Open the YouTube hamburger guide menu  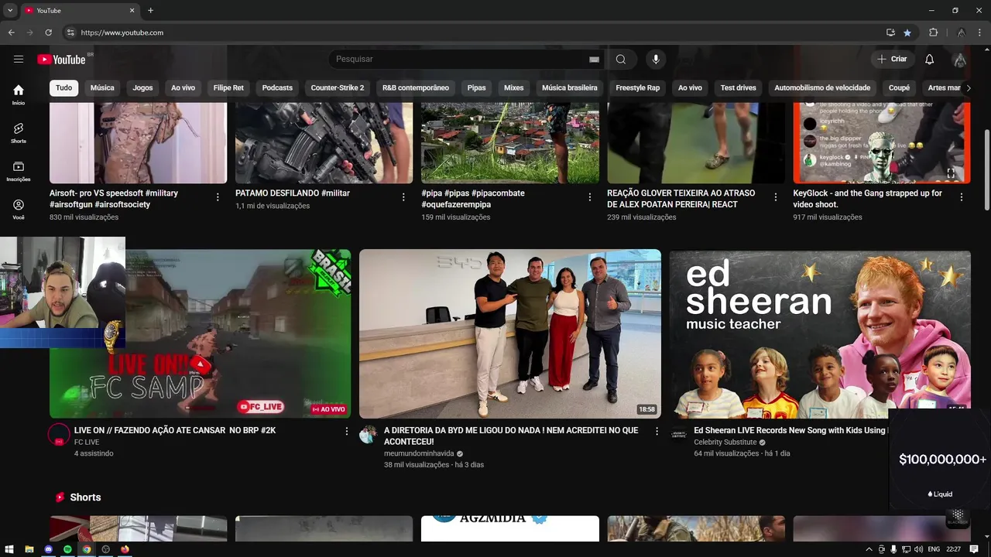coord(19,59)
